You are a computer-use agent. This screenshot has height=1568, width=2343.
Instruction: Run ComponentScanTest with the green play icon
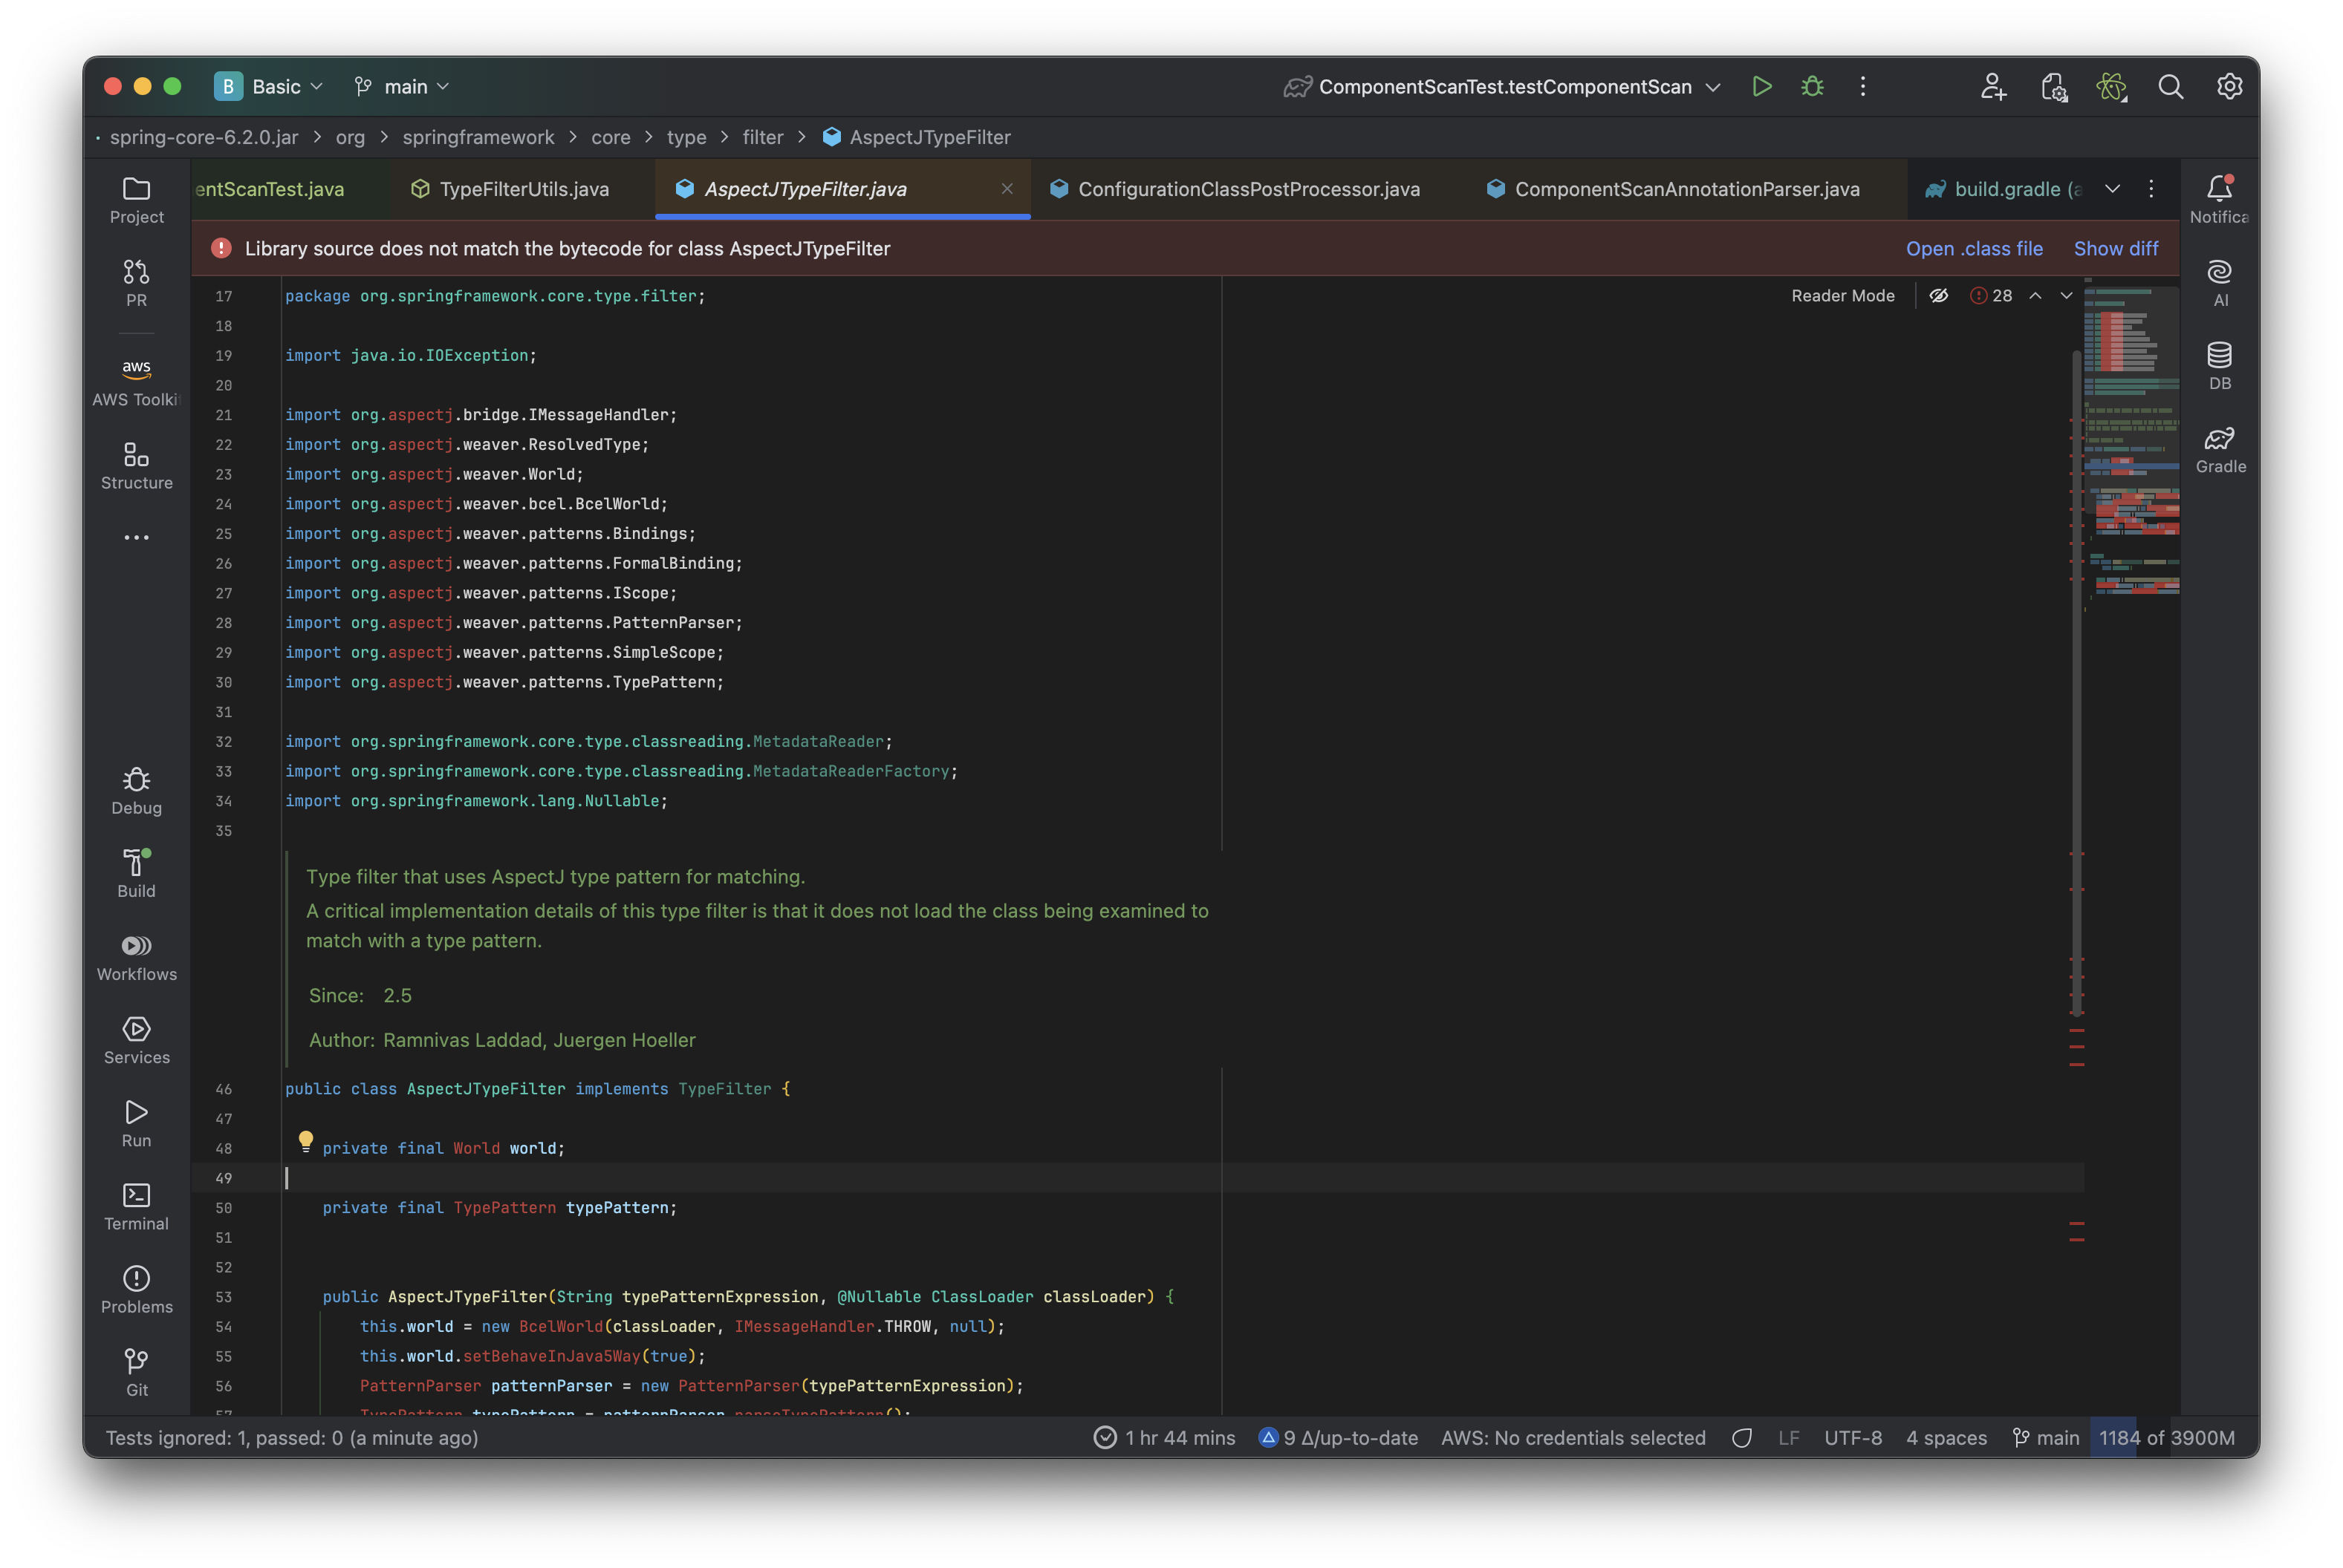click(1762, 87)
